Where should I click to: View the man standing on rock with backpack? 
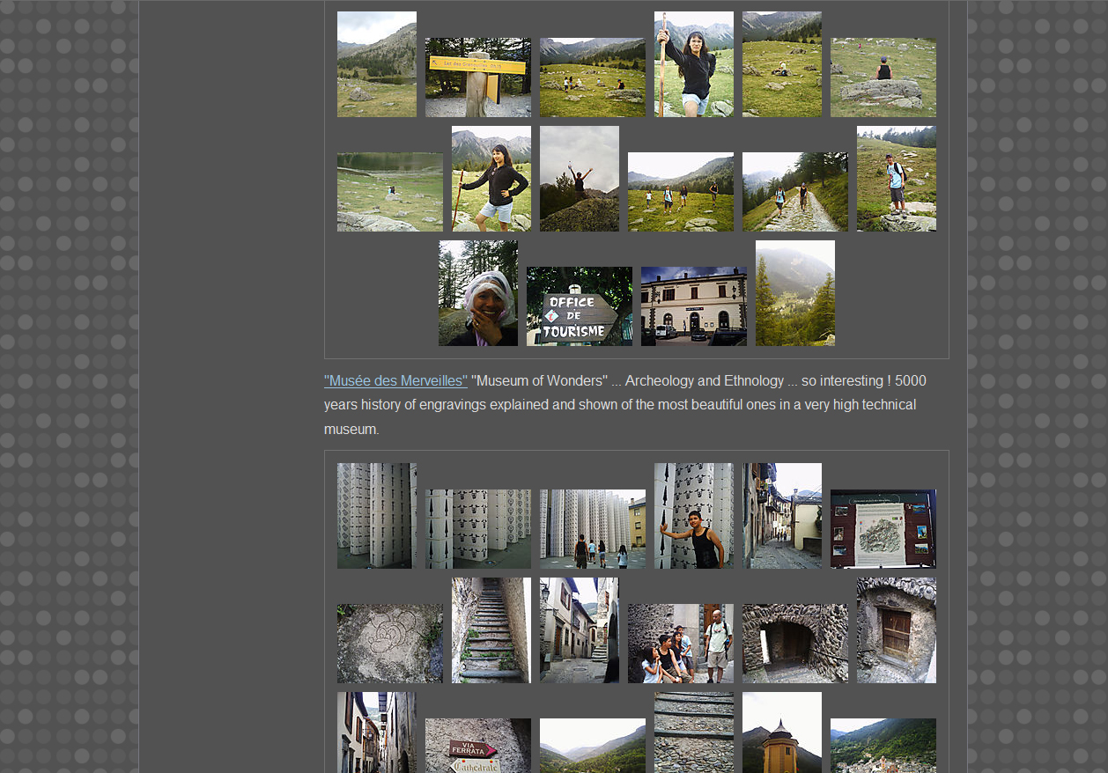coord(896,179)
